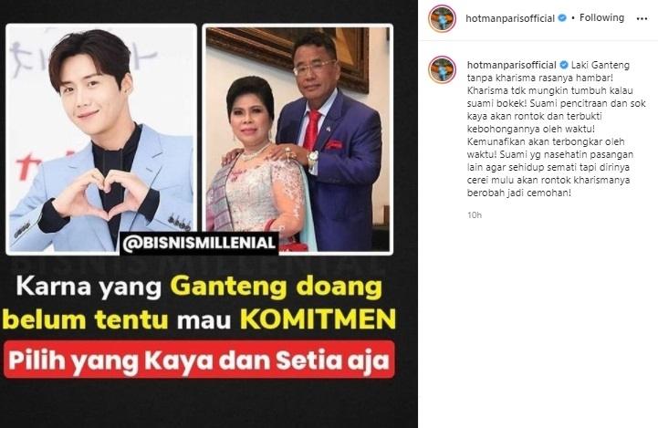Click the header profile avatar
The height and width of the screenshot is (428, 658).
442,19
